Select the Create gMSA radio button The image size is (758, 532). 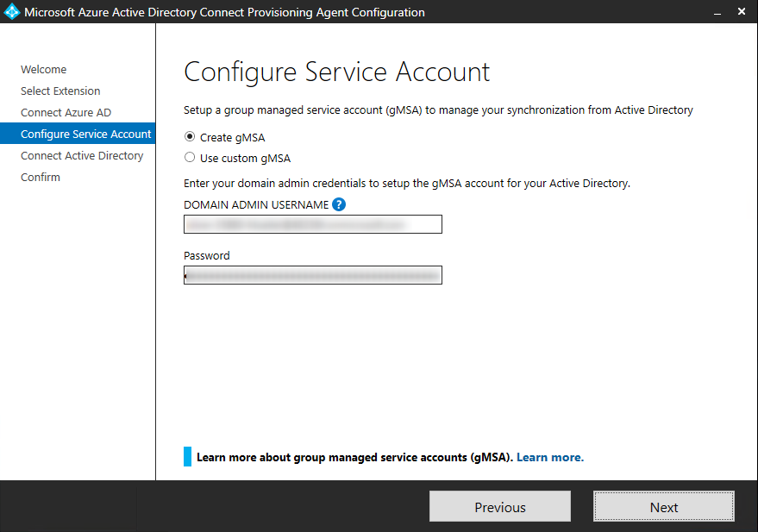coord(188,138)
